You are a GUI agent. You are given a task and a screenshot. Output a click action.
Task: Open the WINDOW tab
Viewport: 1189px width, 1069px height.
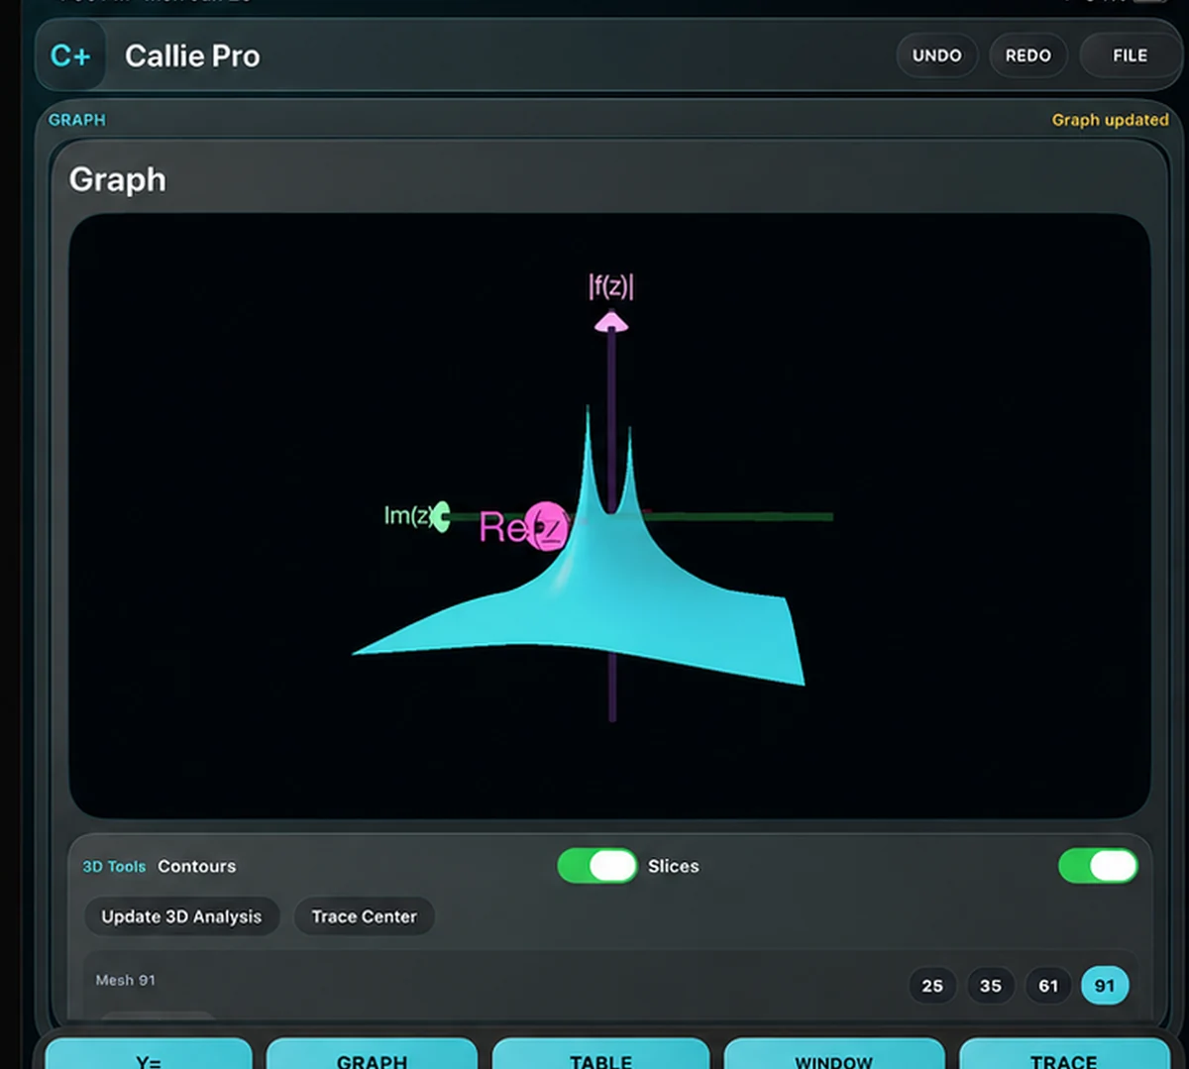point(833,1056)
